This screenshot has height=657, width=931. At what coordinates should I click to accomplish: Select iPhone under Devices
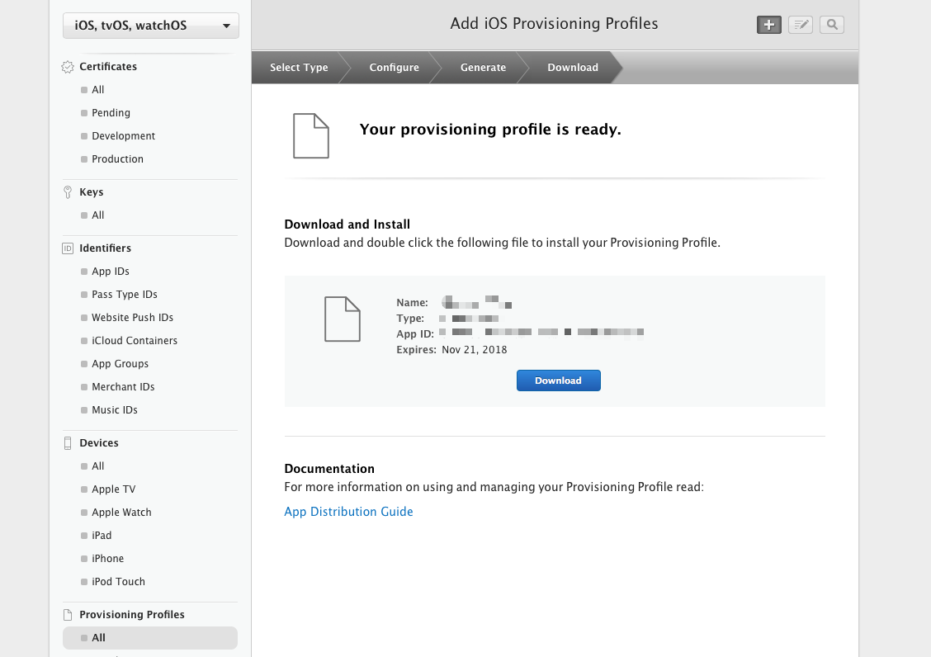pos(107,559)
